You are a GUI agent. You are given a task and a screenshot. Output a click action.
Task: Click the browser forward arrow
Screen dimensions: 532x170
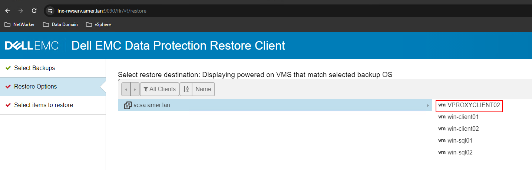(21, 11)
